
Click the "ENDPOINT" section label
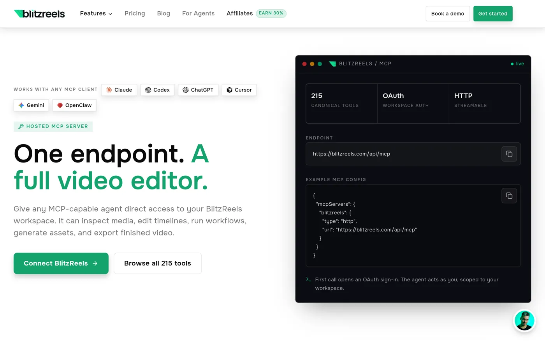319,138
